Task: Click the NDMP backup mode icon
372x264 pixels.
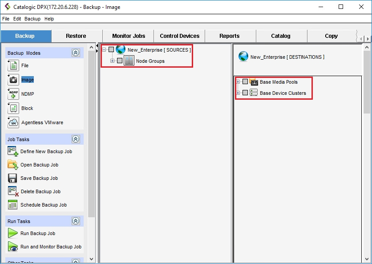Action: click(x=13, y=94)
